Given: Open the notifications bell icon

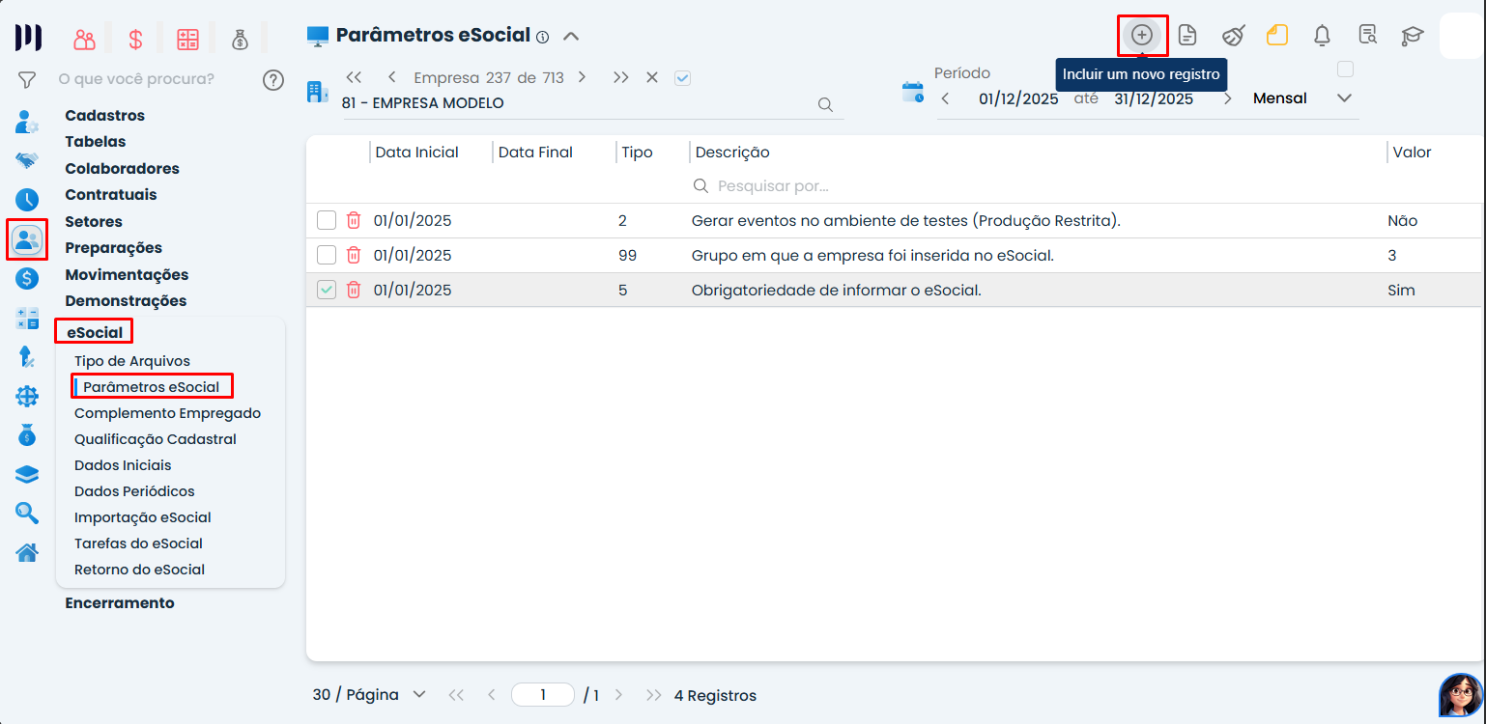Looking at the screenshot, I should (1322, 36).
